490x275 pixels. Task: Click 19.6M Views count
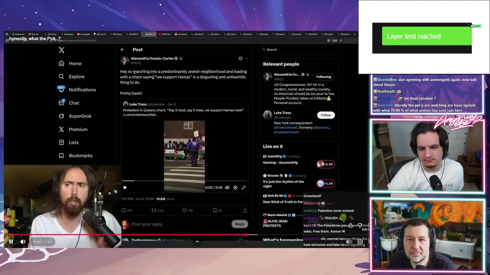165,199
